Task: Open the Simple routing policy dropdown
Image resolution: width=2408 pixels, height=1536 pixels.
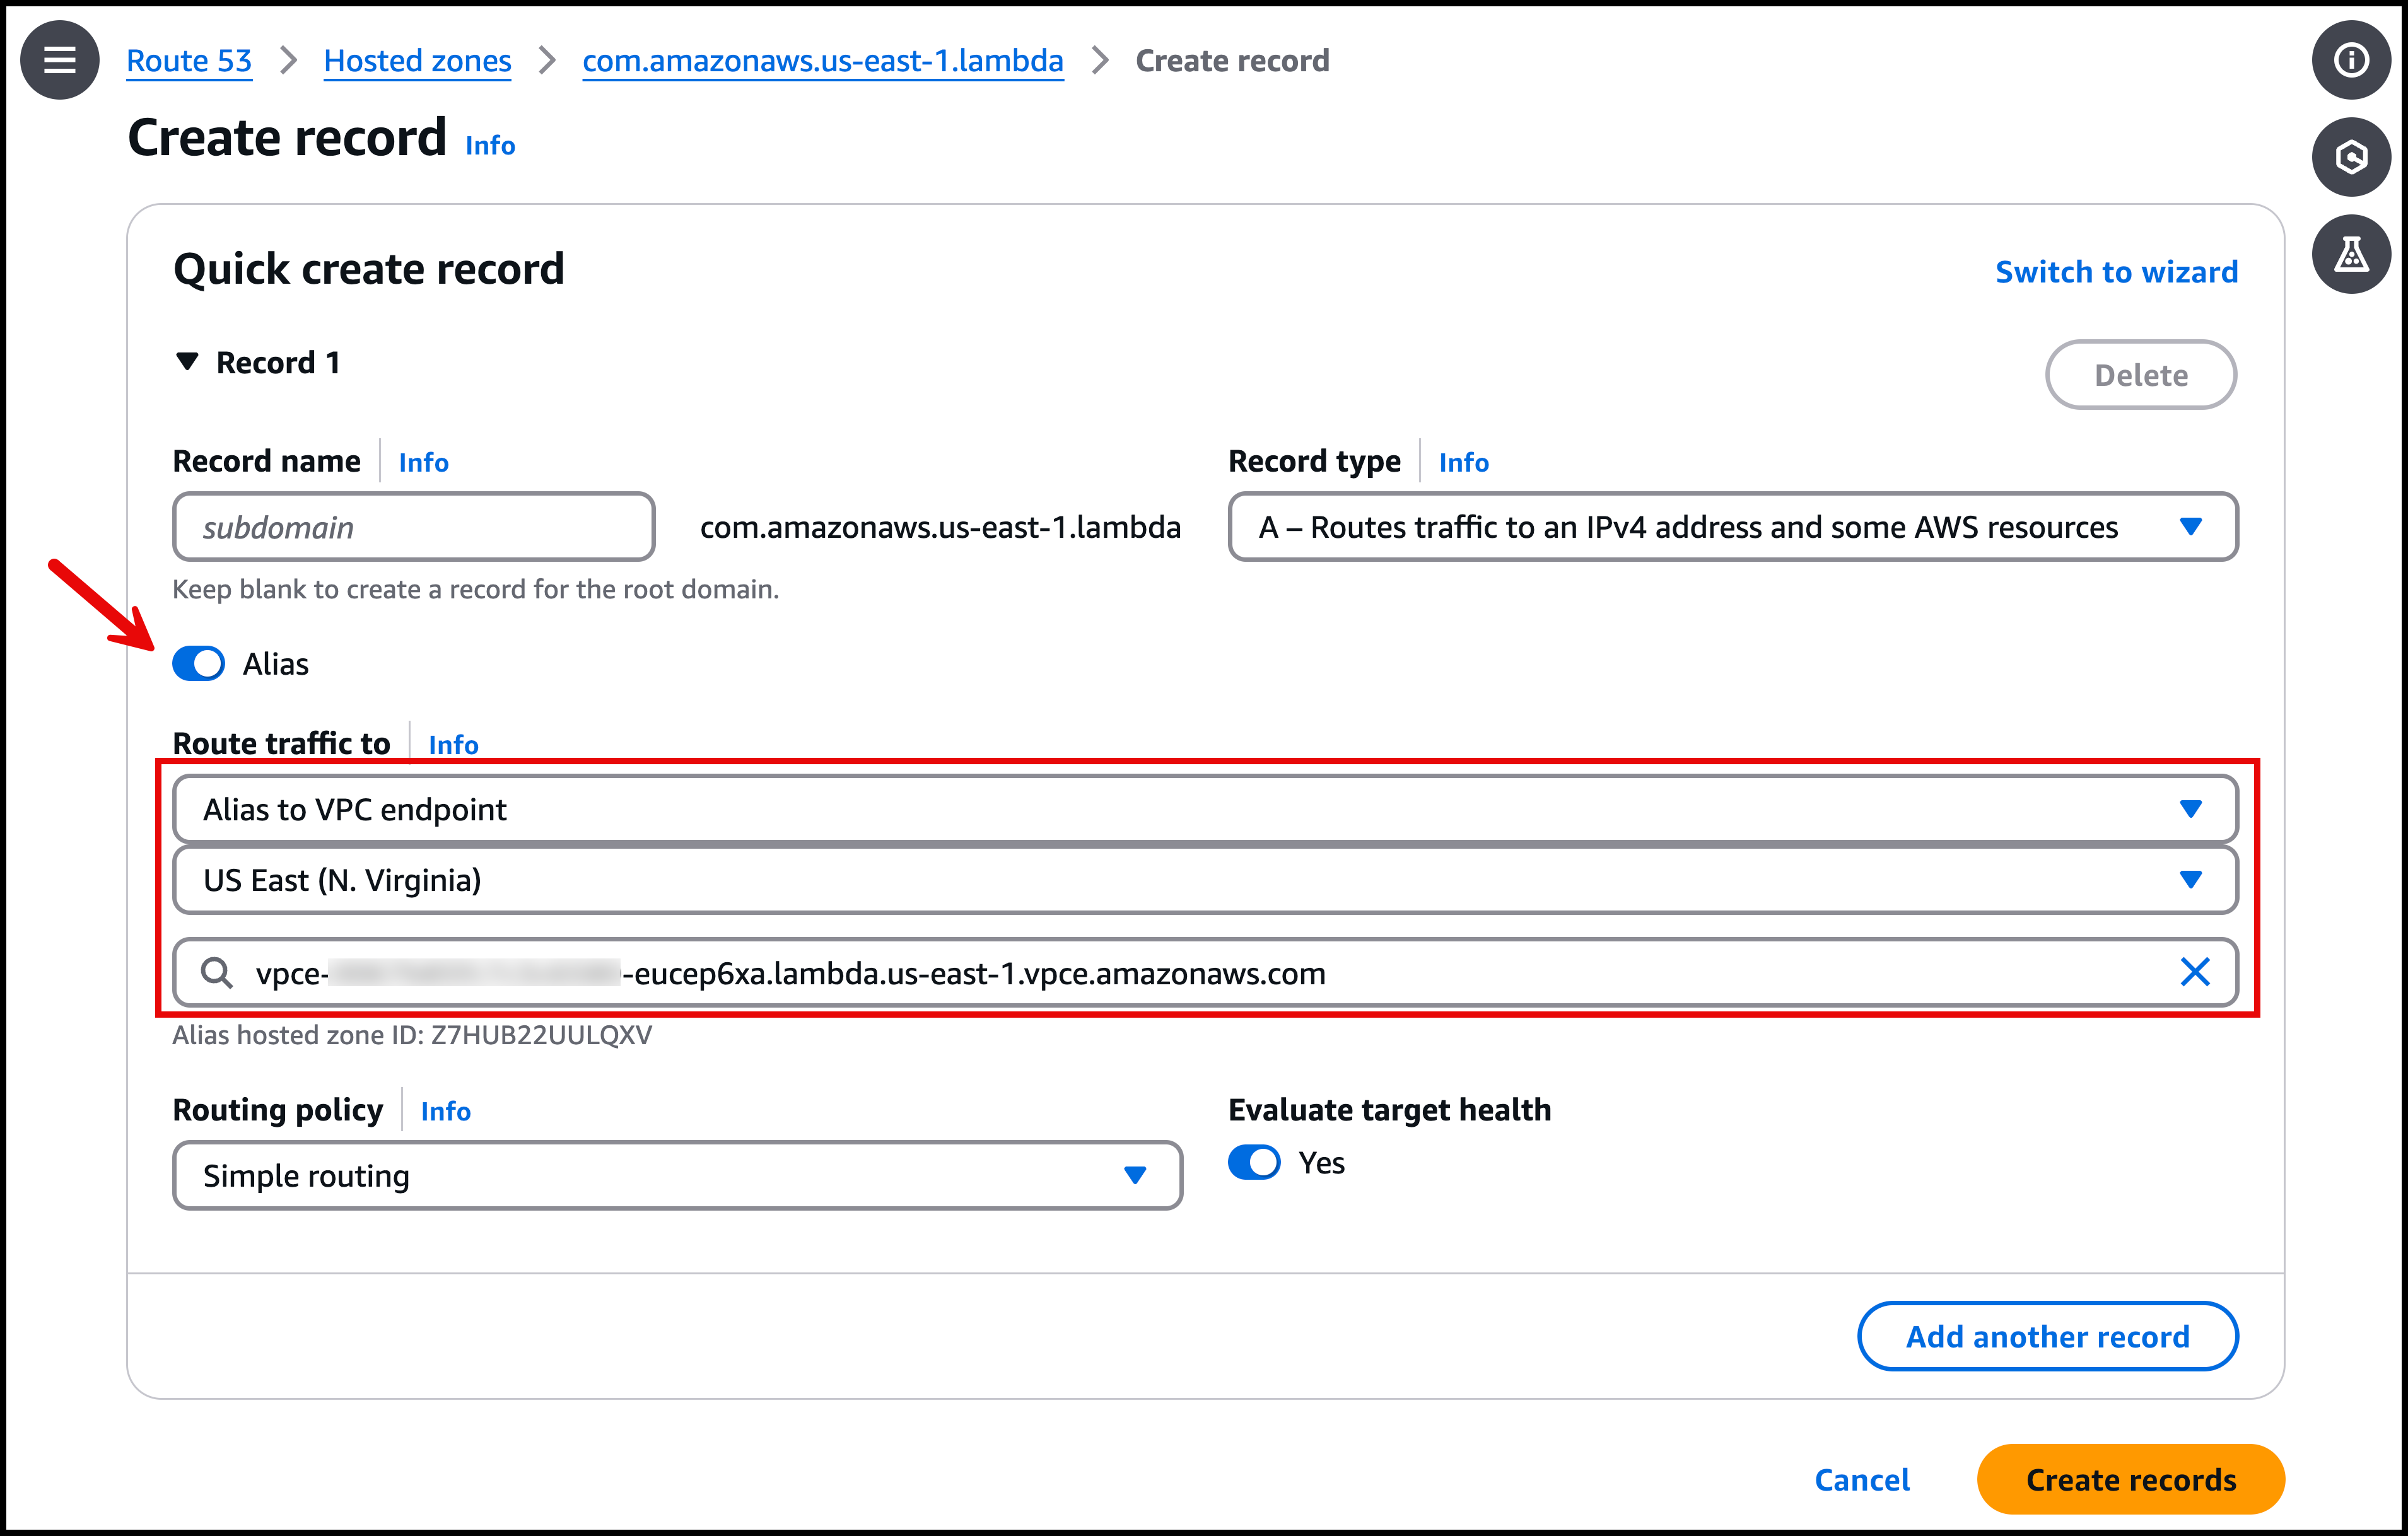Action: point(677,1176)
